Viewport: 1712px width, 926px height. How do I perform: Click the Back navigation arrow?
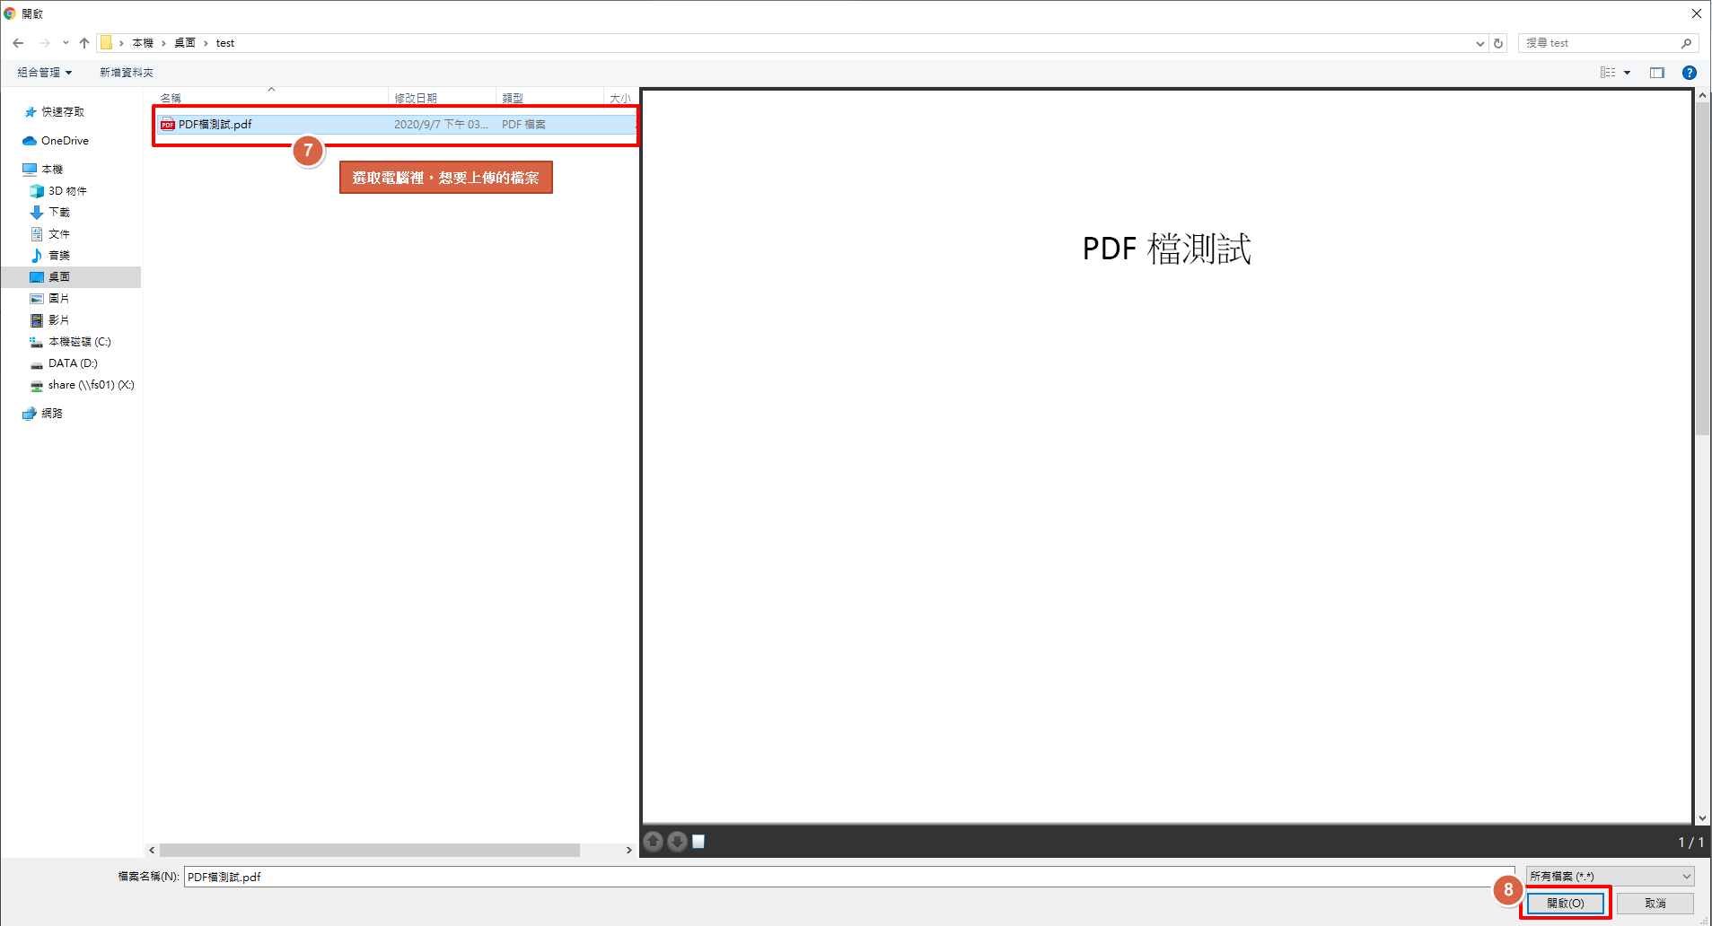[18, 43]
